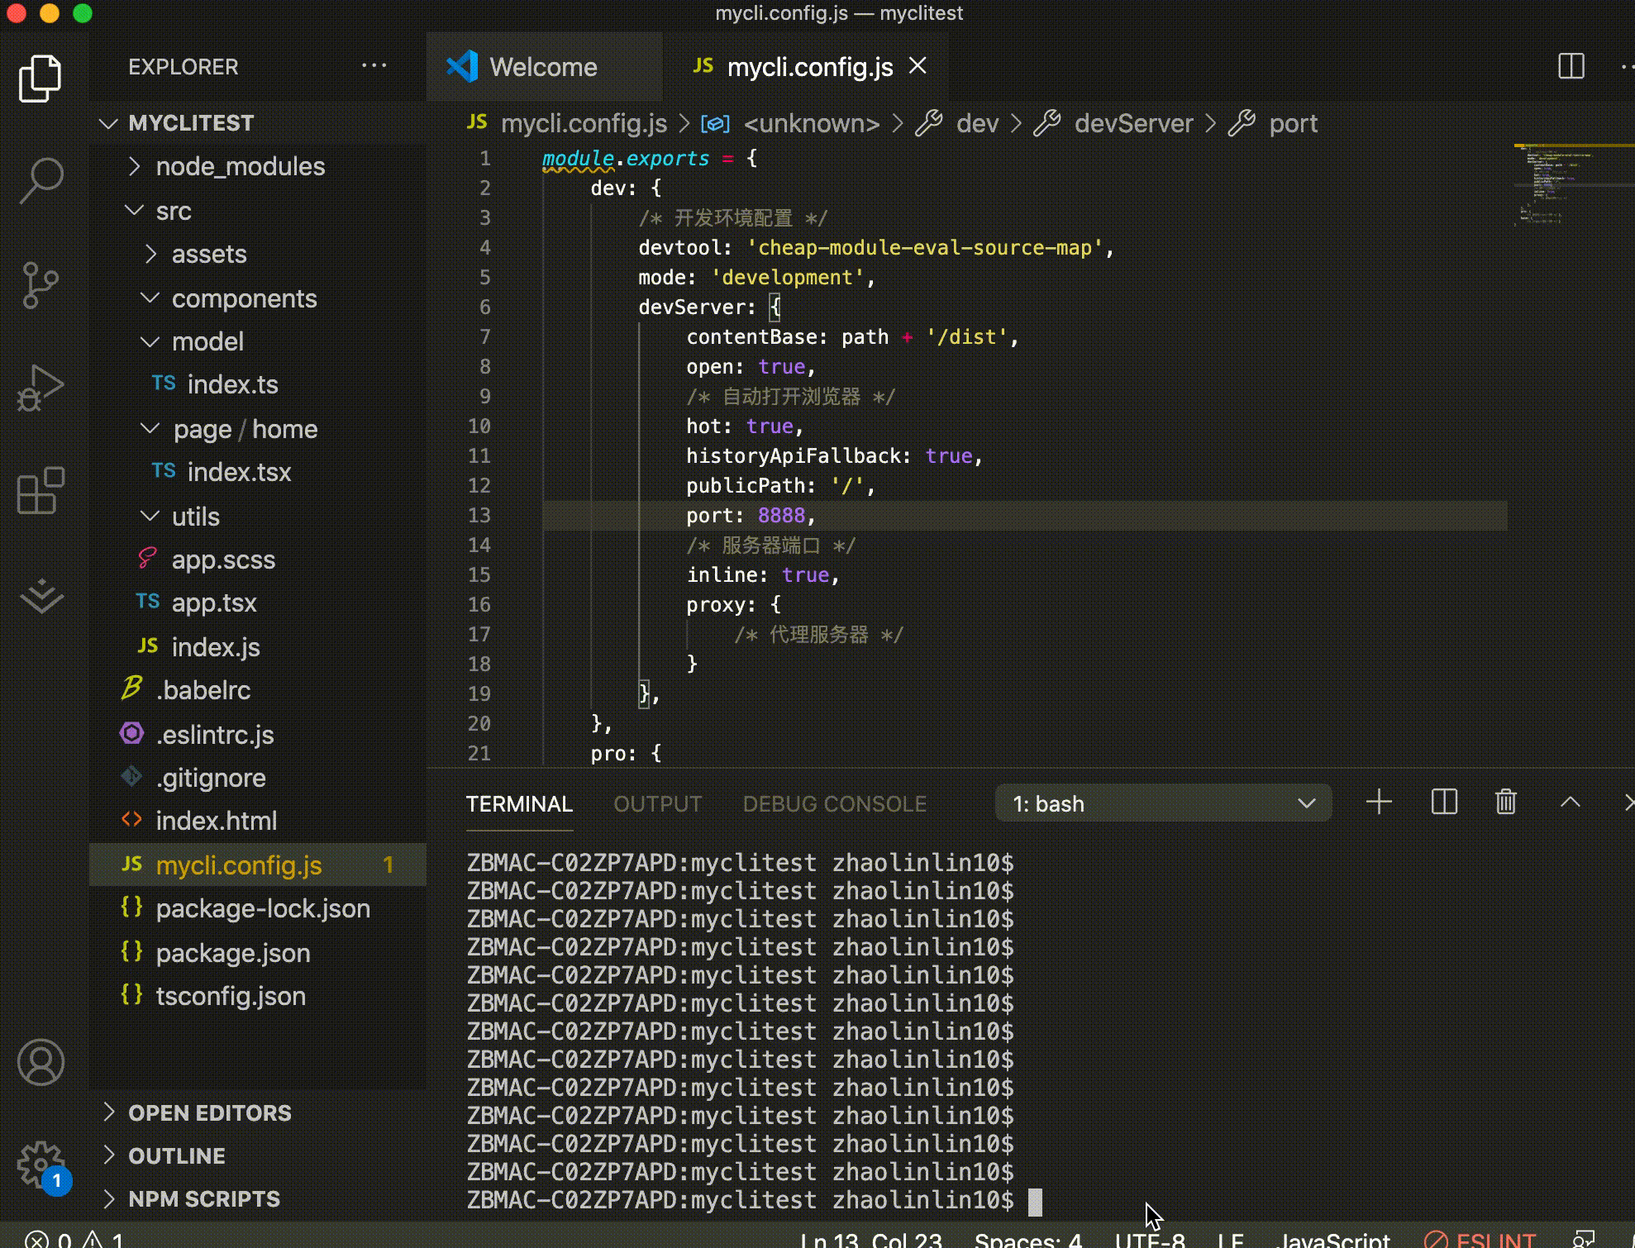
Task: Select mycli.config.js in the file tree
Action: [257, 865]
